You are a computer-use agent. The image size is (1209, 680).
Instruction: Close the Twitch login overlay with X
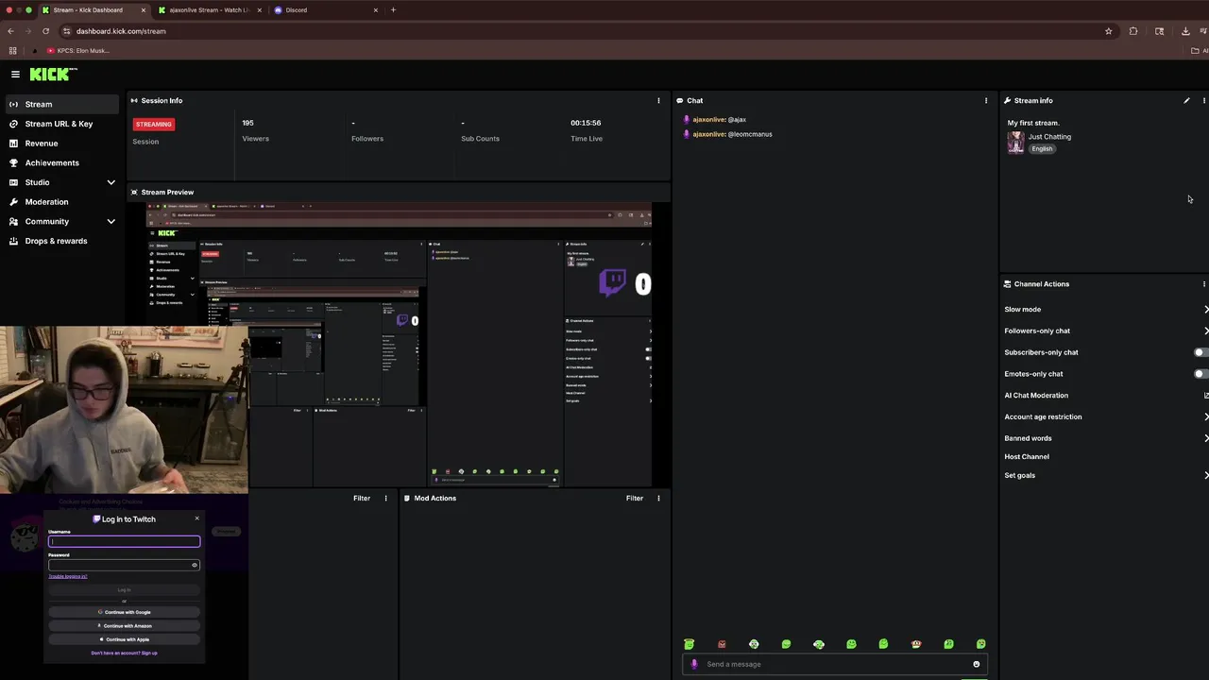coord(196,518)
